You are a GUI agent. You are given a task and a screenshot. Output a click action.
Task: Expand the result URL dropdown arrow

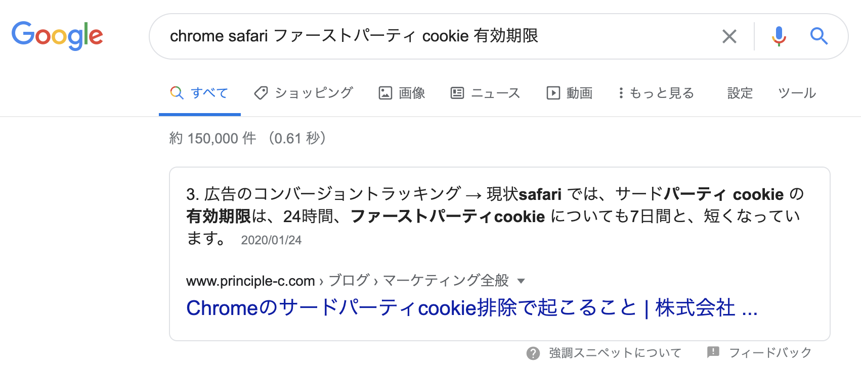(x=522, y=281)
